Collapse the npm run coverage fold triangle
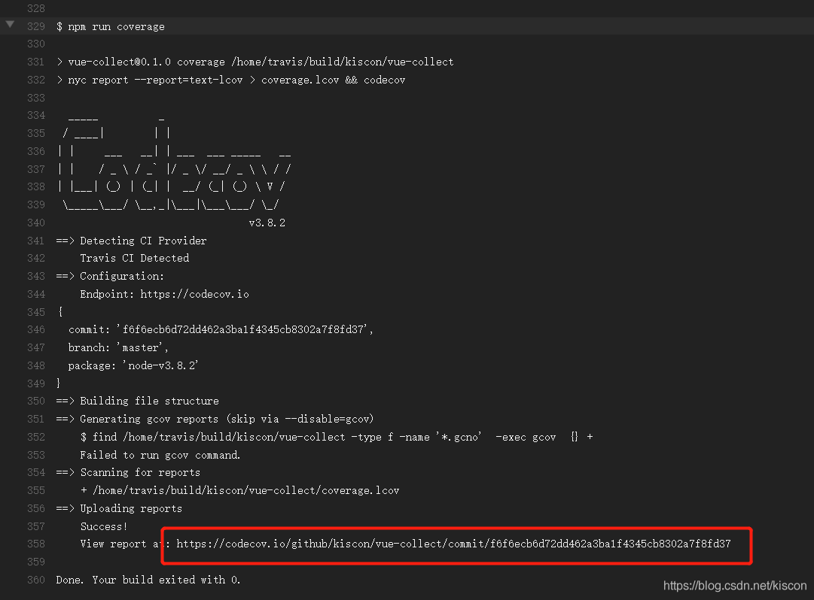814x600 pixels. pos(10,25)
